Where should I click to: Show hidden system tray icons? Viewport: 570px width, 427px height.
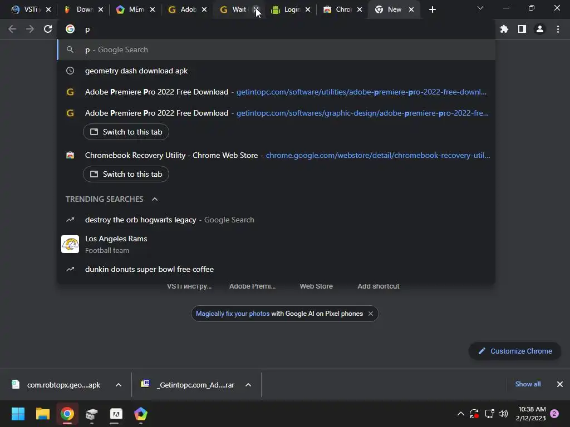460,414
